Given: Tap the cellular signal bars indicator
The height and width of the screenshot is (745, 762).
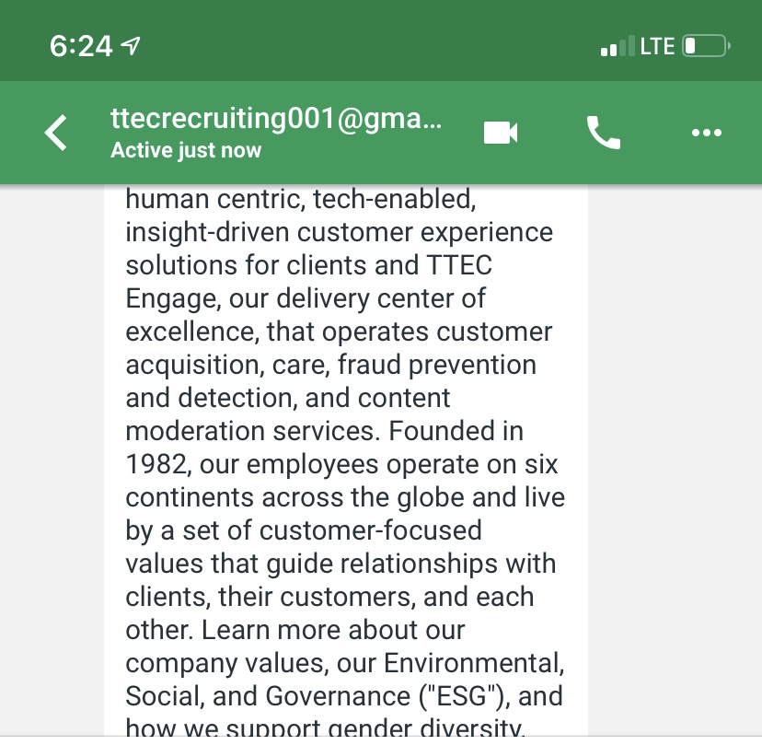Looking at the screenshot, I should (618, 46).
